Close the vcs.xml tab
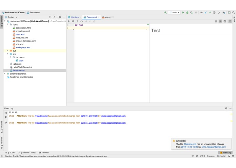236x168 pixels. 113,17
